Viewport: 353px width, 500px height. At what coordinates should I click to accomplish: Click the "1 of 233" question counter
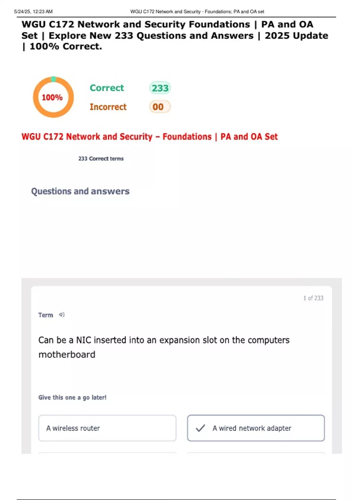313,298
